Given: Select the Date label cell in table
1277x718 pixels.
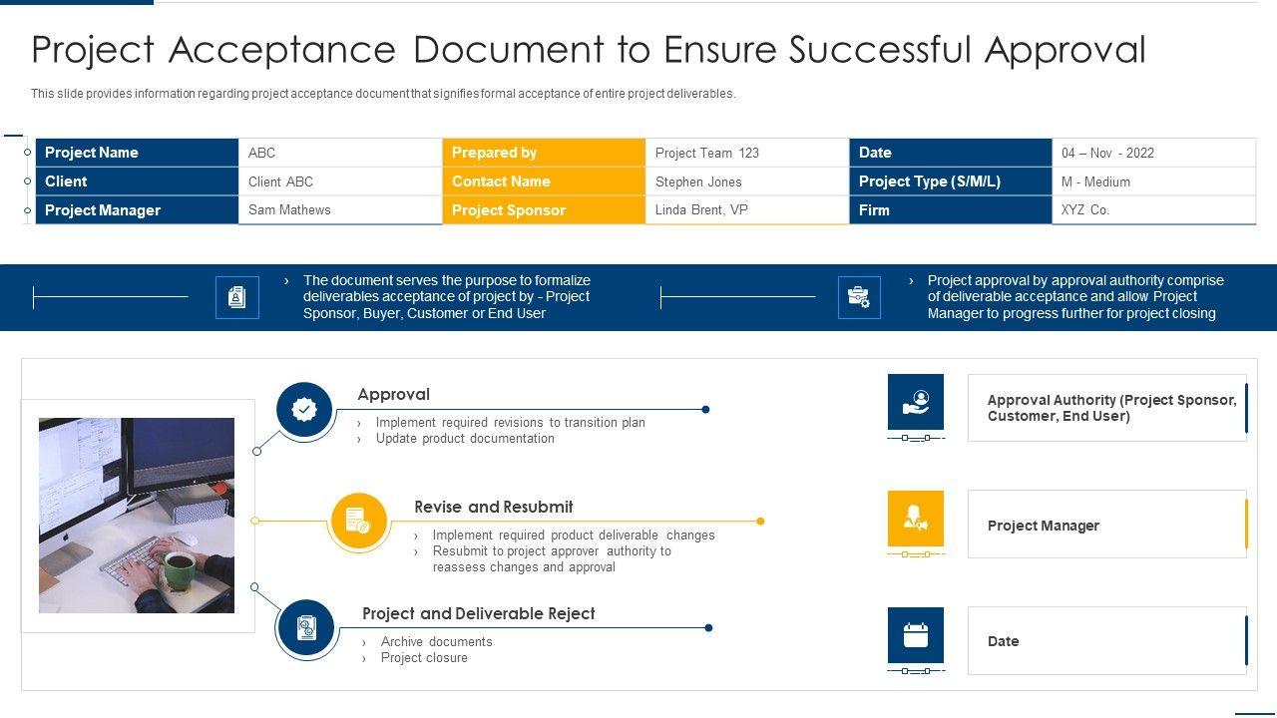Looking at the screenshot, I should coord(952,153).
